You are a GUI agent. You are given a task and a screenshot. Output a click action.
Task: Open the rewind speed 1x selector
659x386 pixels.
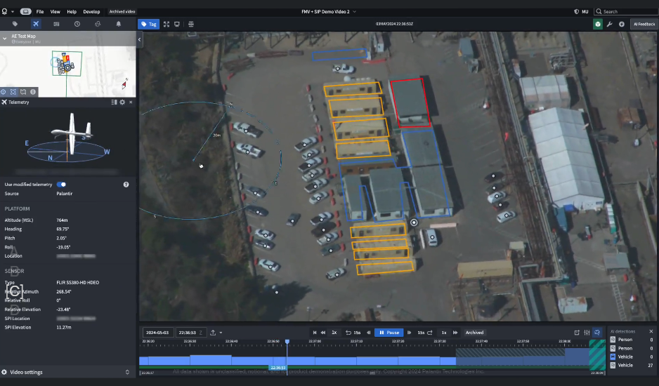334,333
